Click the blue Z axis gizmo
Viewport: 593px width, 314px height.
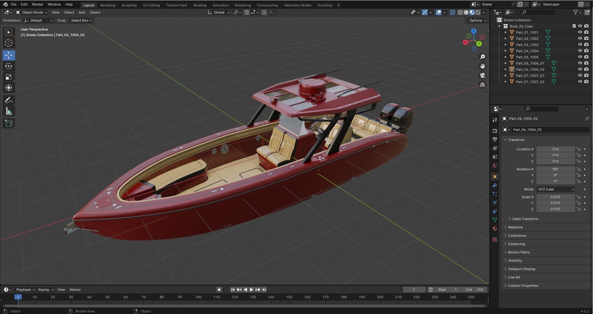[x=474, y=31]
